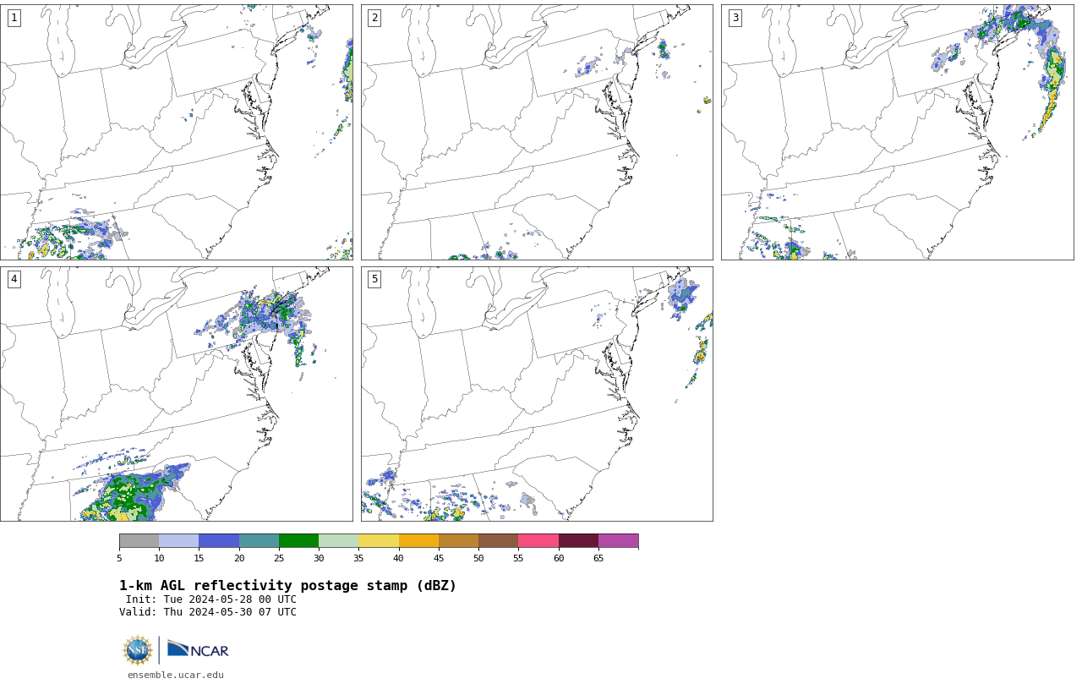
Task: Click the orange 40-45 dBZ color swatch
Action: (418, 541)
